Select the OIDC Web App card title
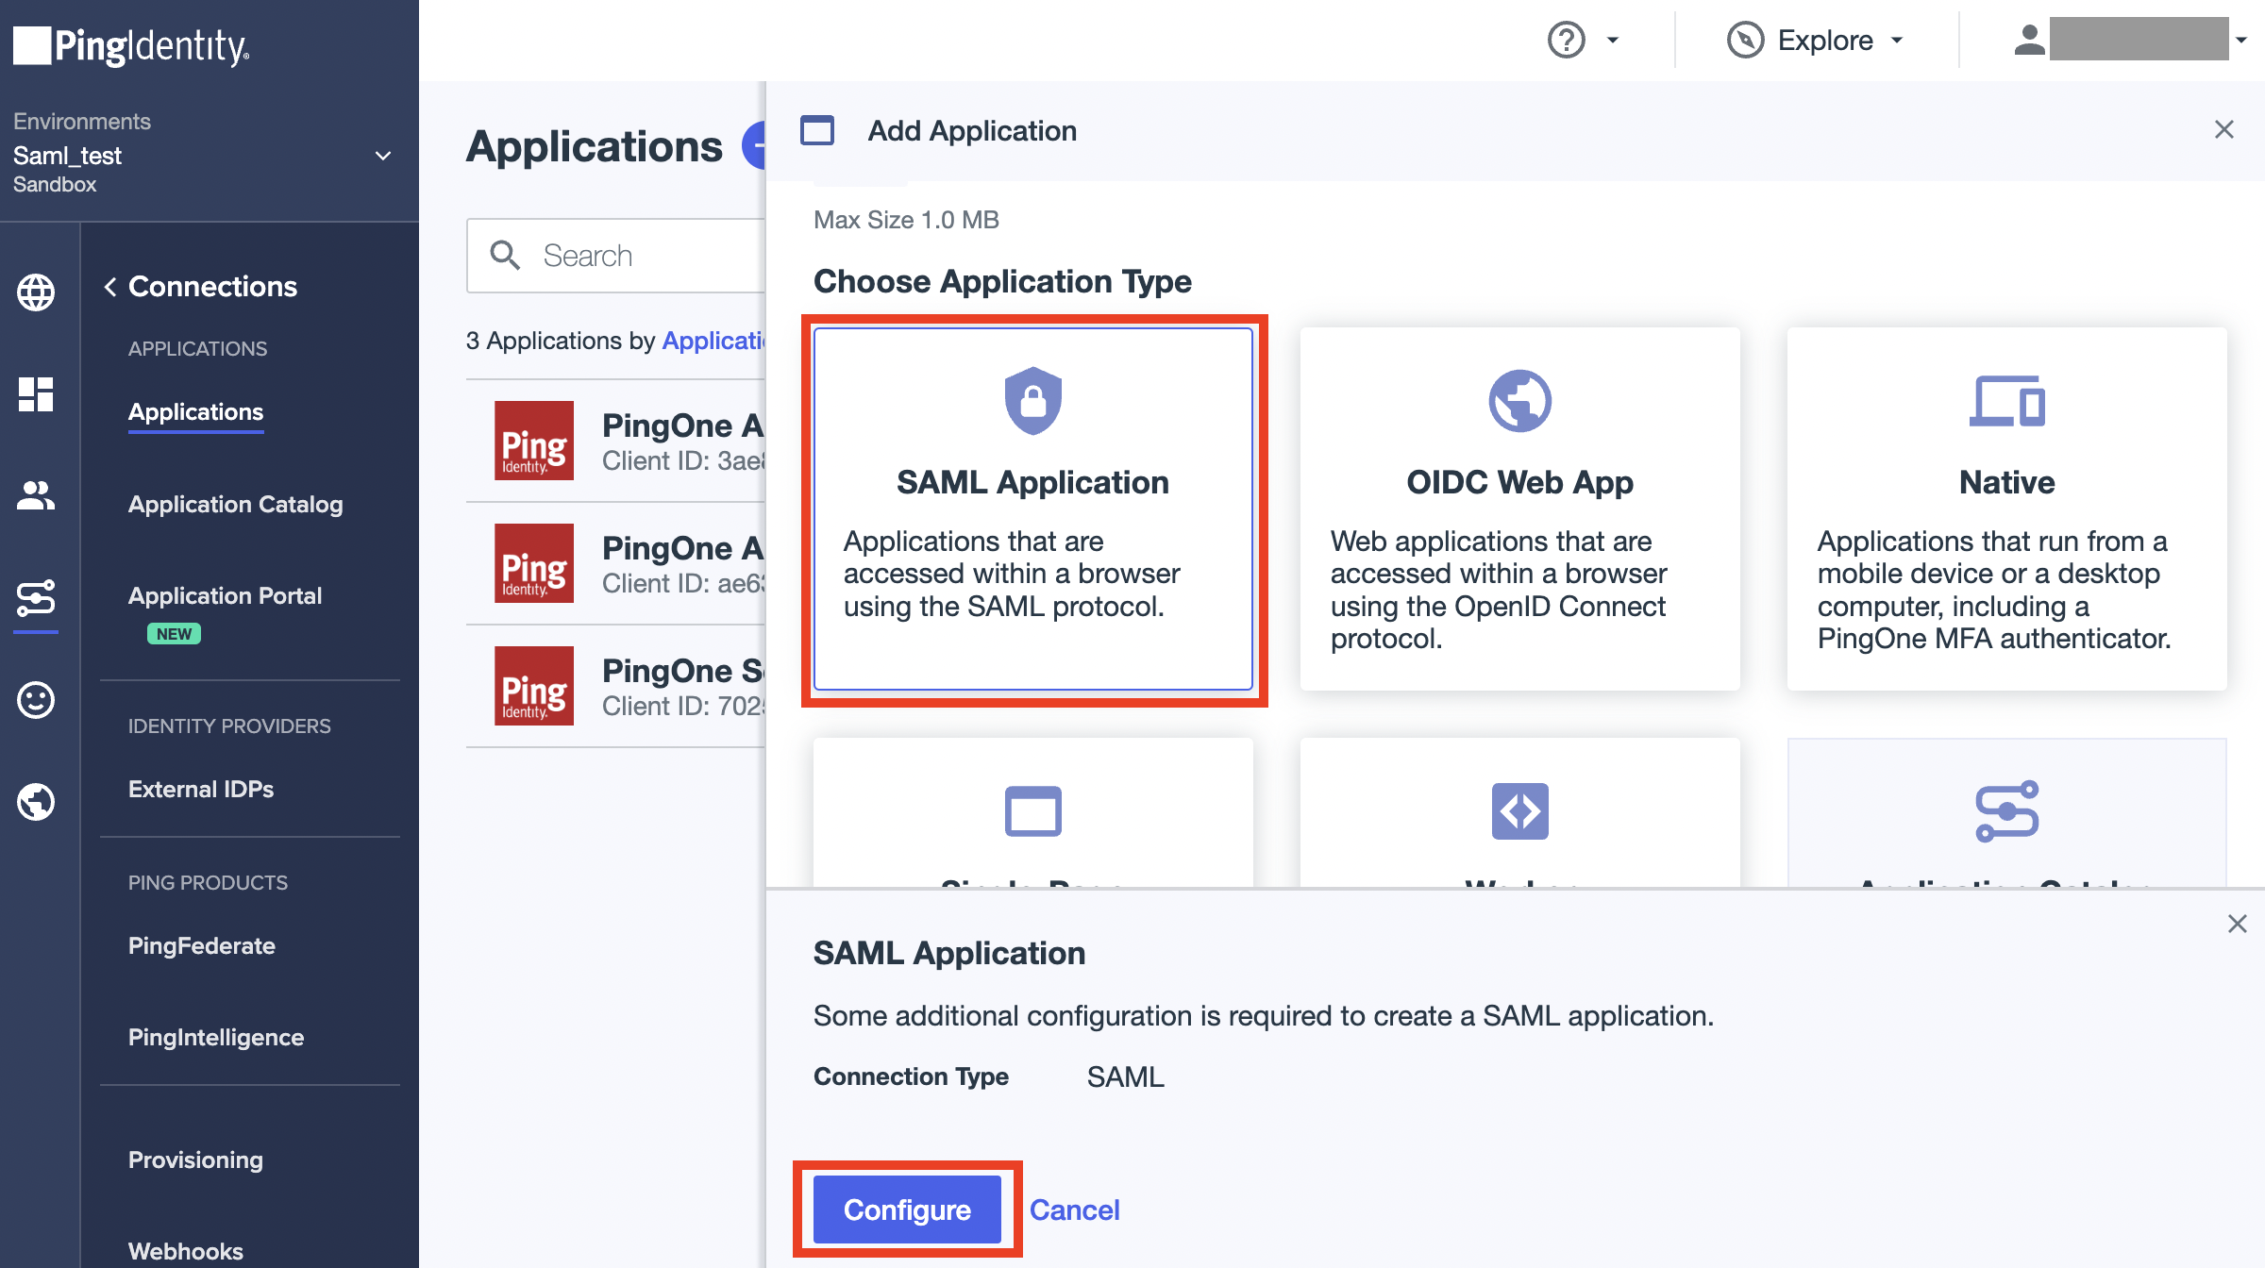 [x=1519, y=482]
